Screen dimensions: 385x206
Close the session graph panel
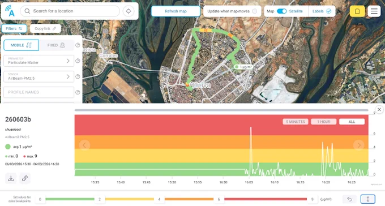(x=379, y=109)
